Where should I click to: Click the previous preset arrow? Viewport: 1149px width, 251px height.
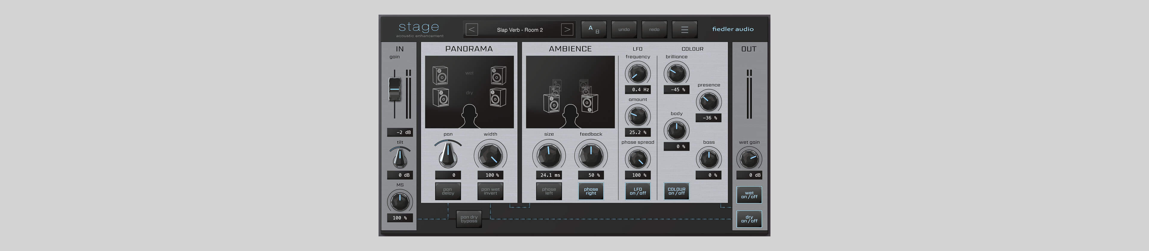coord(472,30)
